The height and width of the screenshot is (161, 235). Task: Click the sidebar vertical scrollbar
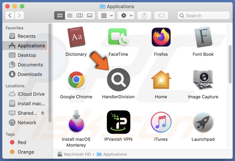tap(50, 73)
